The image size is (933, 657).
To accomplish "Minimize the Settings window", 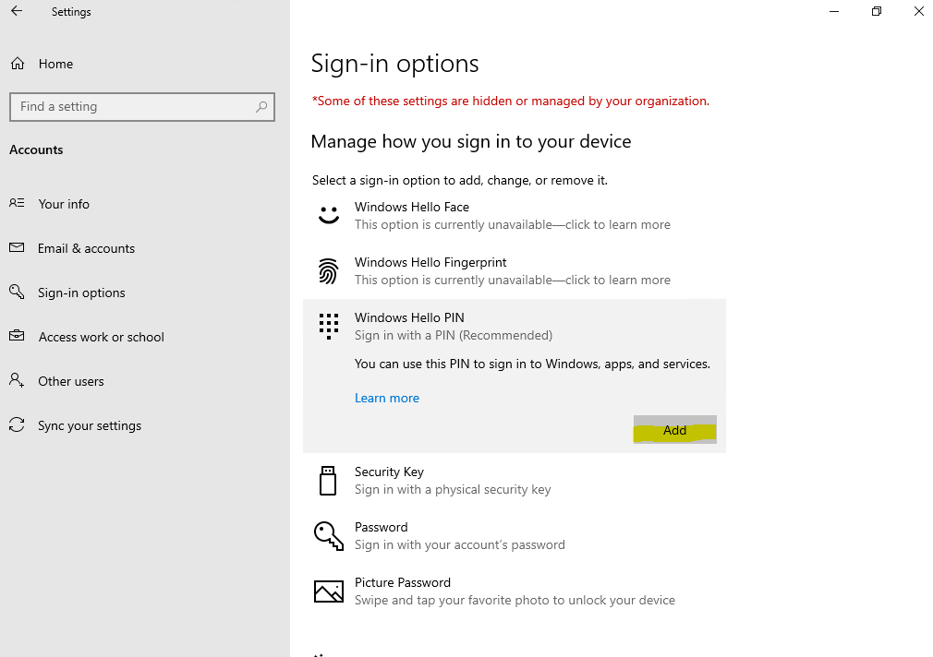I will [834, 11].
